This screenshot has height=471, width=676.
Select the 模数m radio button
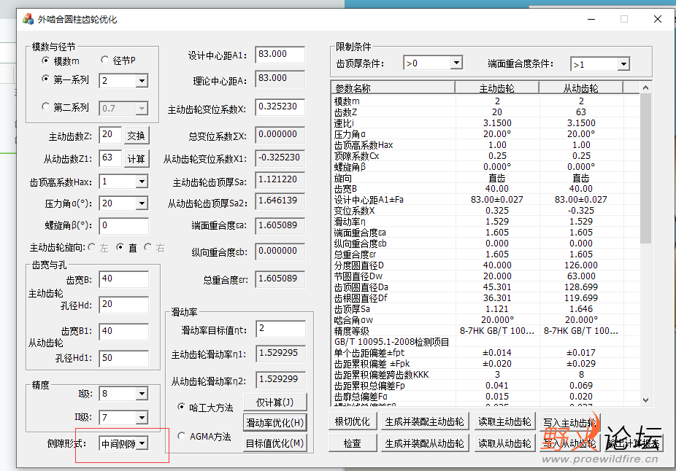click(45, 61)
